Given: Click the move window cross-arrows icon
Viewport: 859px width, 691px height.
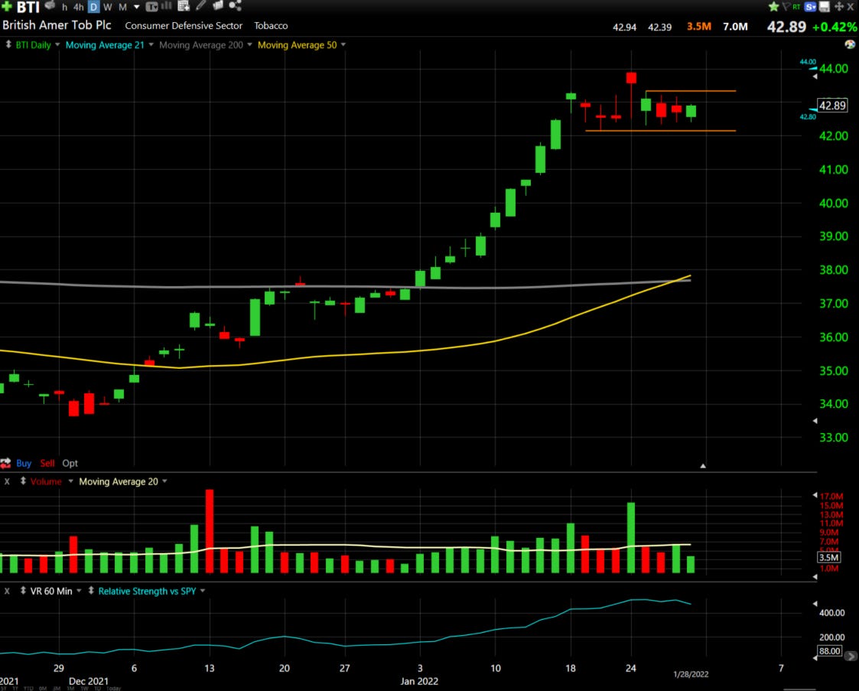Looking at the screenshot, I should (839, 7).
